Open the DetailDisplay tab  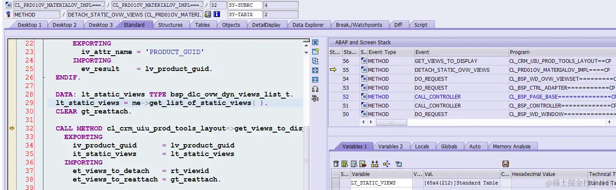coord(266,25)
